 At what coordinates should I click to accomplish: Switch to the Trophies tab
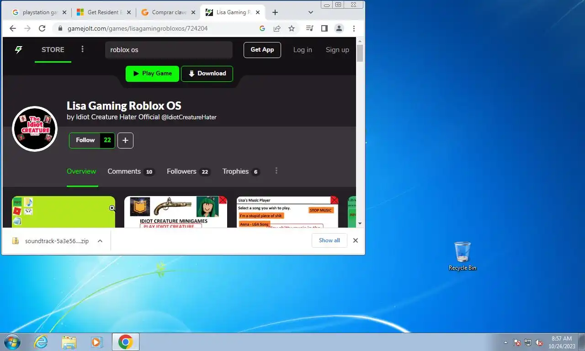pos(241,171)
